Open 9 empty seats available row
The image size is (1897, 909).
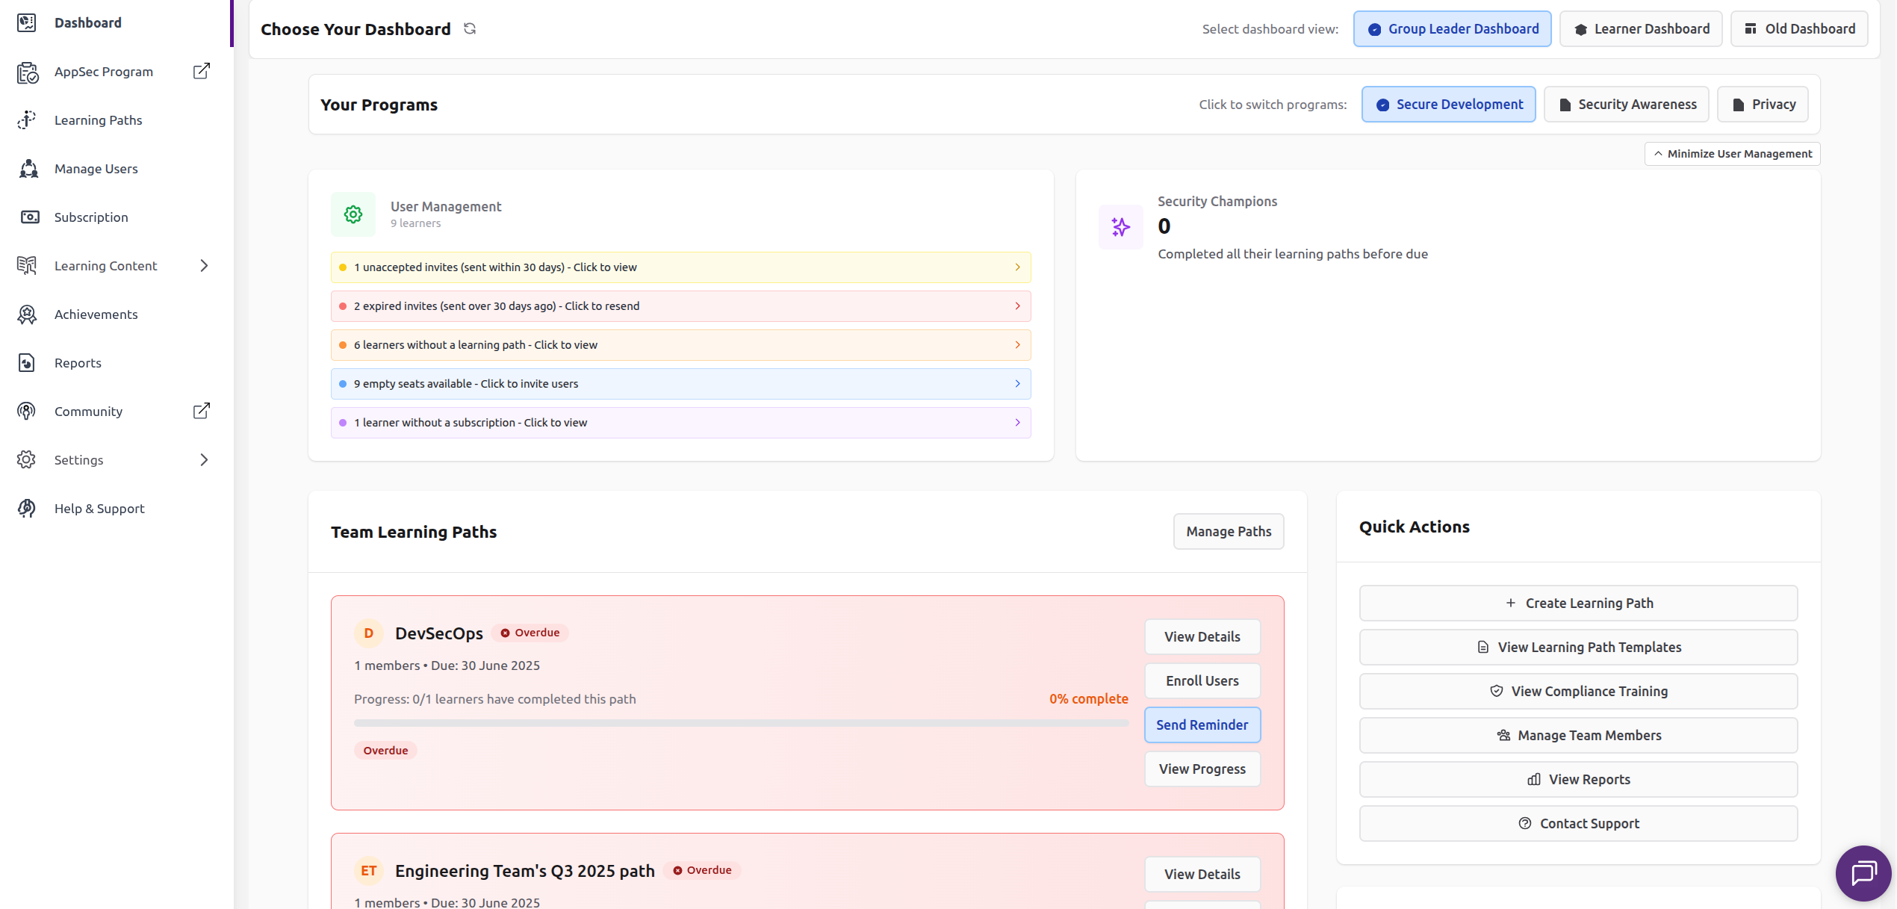(680, 384)
